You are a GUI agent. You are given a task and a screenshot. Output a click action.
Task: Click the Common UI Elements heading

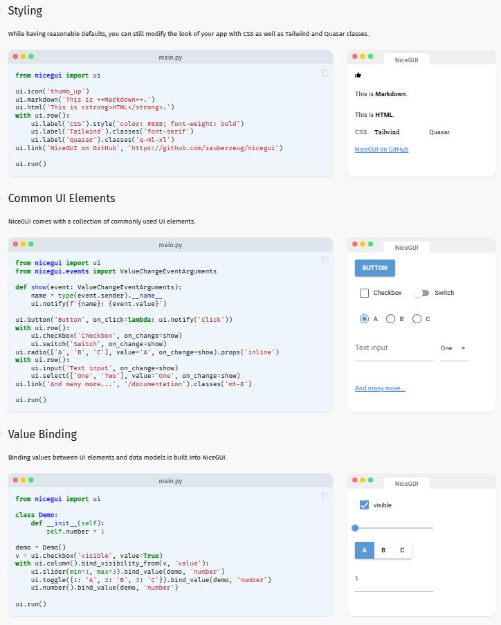tap(62, 198)
